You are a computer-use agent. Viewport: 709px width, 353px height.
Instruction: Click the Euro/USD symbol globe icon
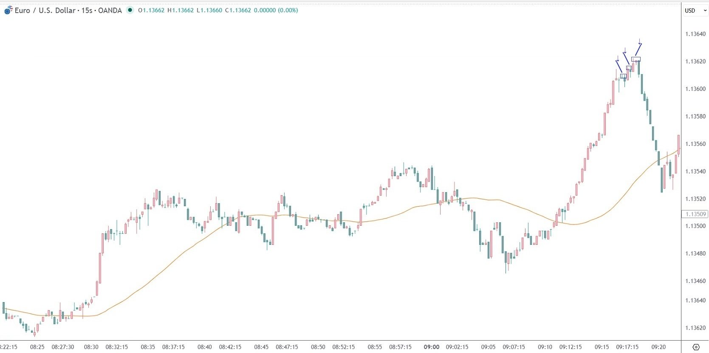[x=8, y=11]
